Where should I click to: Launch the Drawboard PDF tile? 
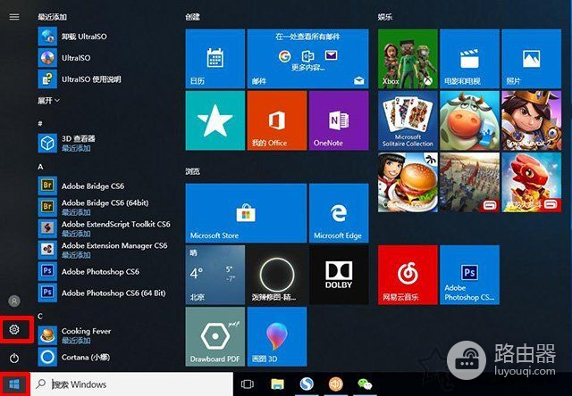pyautogui.click(x=214, y=335)
